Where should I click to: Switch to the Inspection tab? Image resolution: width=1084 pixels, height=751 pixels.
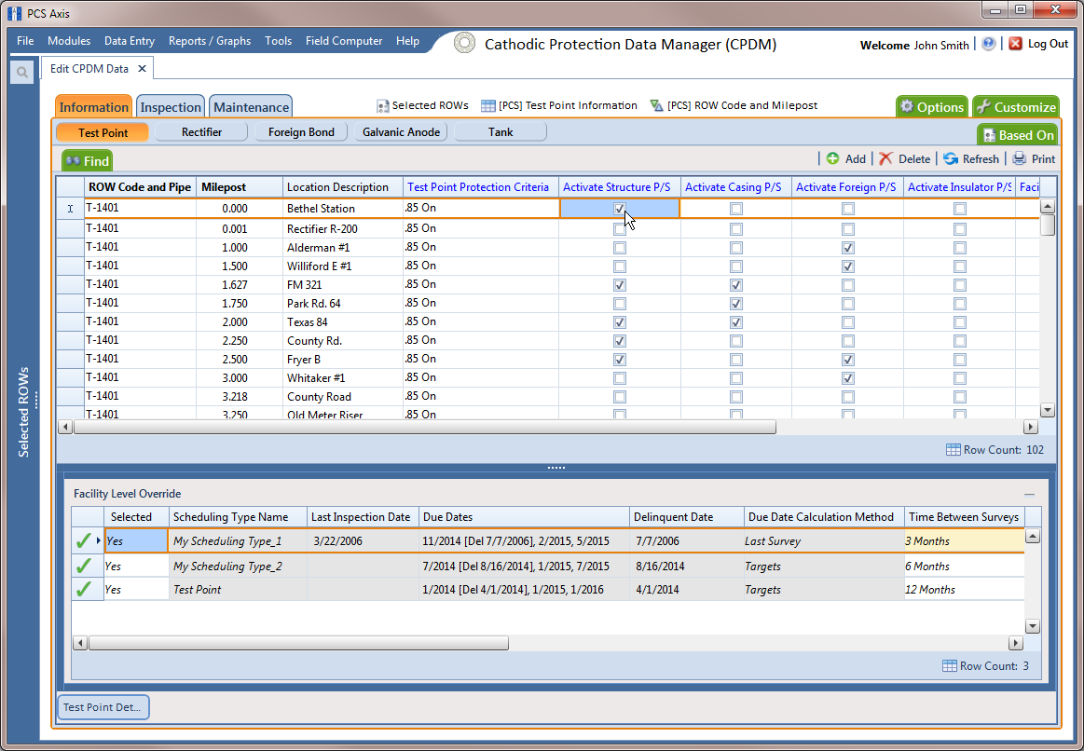click(170, 107)
